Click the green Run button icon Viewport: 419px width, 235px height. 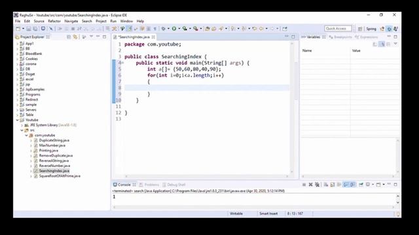click(174, 29)
